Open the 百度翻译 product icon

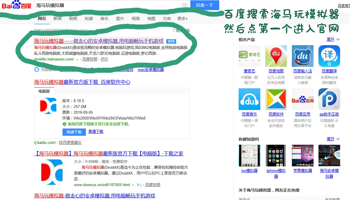pyautogui.click(x=329, y=56)
